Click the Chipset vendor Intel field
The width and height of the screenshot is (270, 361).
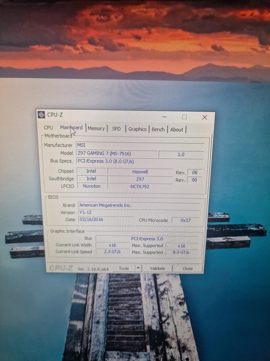point(91,171)
